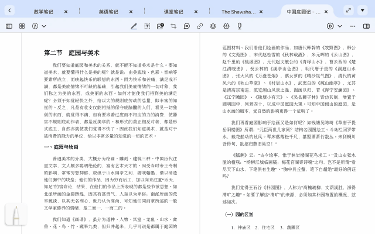Open the layers stack tool
The height and width of the screenshot is (234, 375).
(213, 26)
